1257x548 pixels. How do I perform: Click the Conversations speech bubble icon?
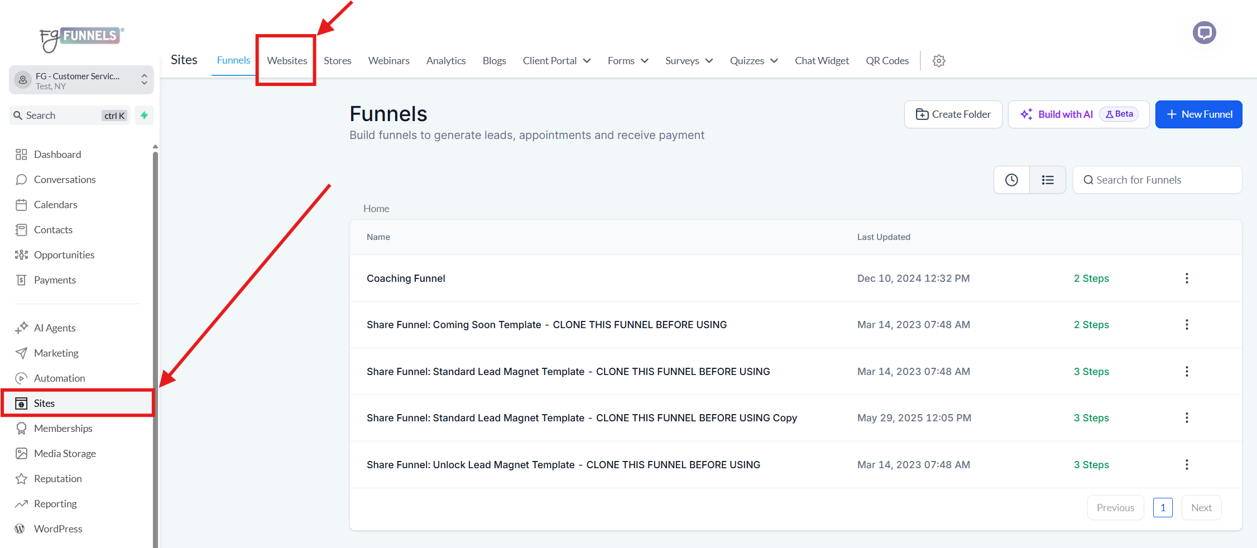tap(21, 180)
